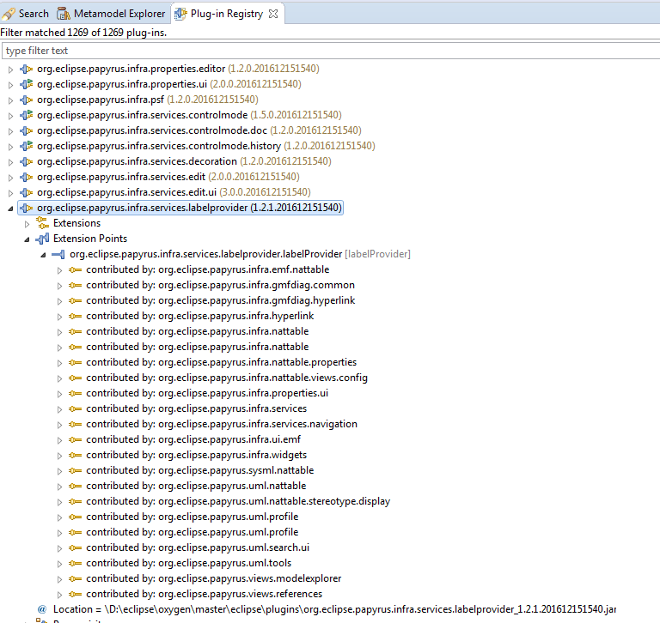Image resolution: width=660 pixels, height=623 pixels.
Task: Click running plug-in icon for infra.properties.ui
Action: [x=26, y=84]
